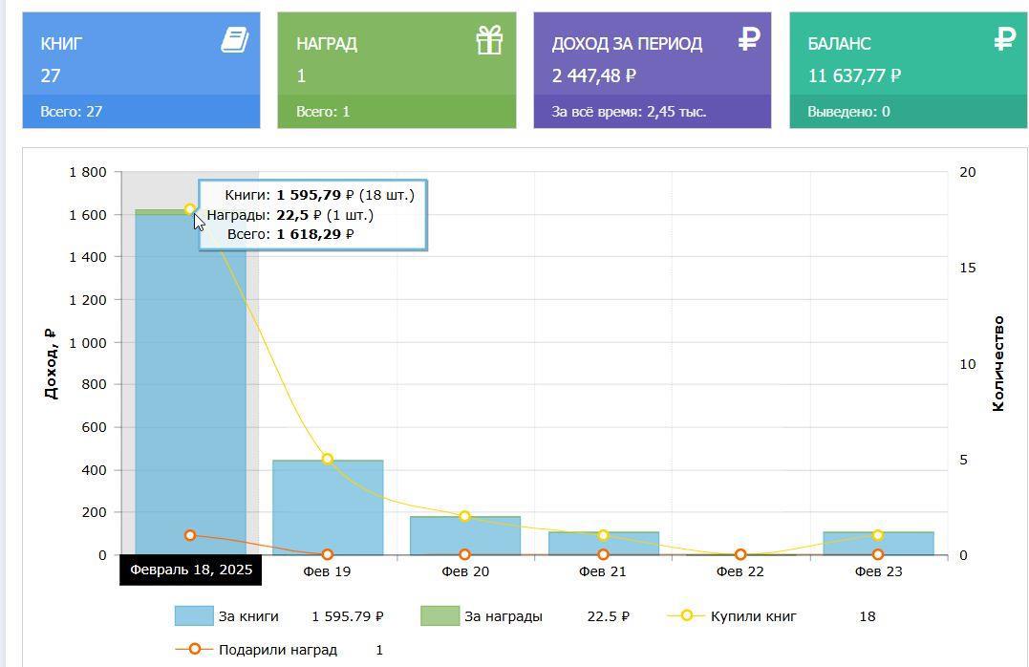Open the Баланс 11 637,77 ₽ card
1029x667 pixels.
908,59
